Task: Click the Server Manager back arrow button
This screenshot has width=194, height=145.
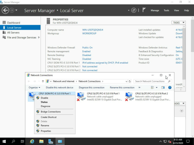Action: tap(5, 10)
